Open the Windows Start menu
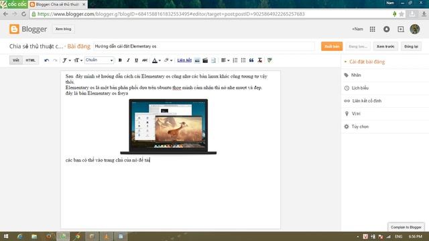The width and height of the screenshot is (429, 241). click(x=6, y=236)
